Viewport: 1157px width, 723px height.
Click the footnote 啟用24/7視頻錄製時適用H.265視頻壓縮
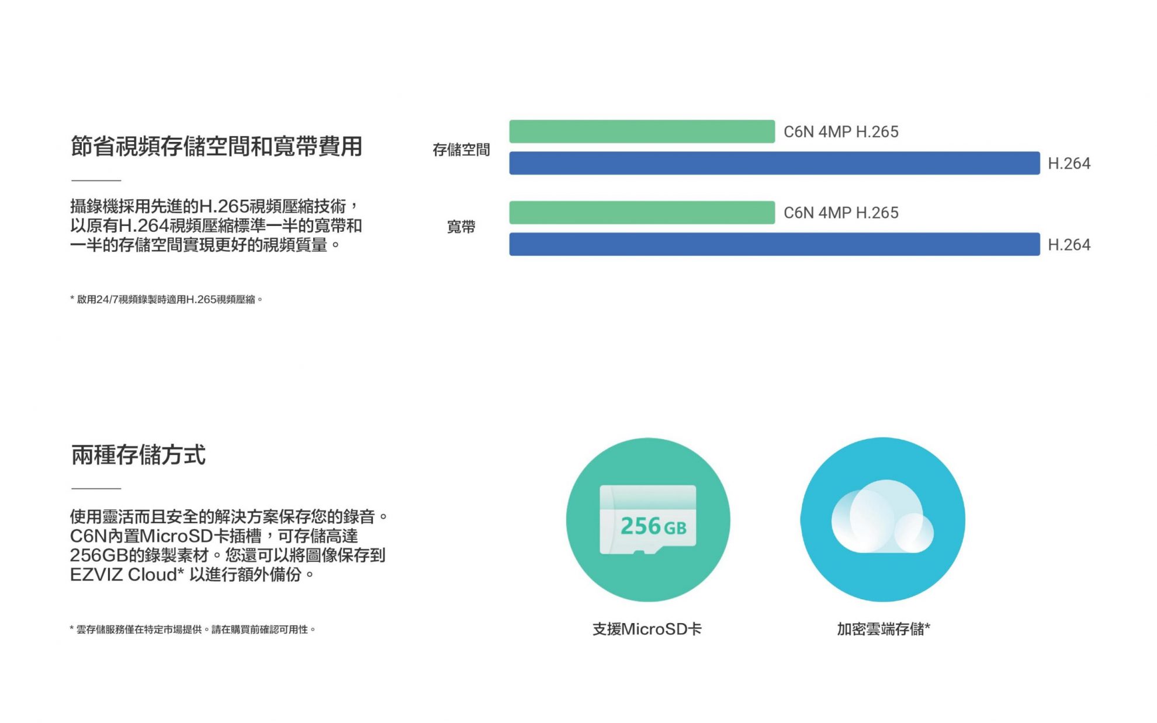(166, 300)
